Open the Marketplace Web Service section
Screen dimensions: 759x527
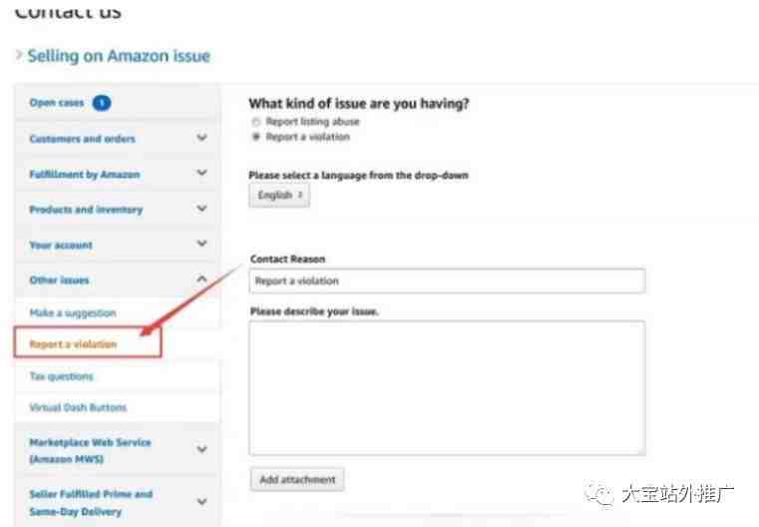tap(90, 450)
